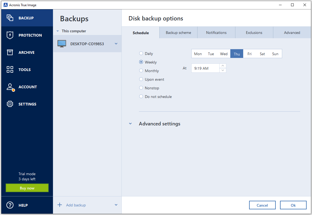Image resolution: width=312 pixels, height=215 pixels.
Task: Select the Weekly schedule option
Action: click(x=141, y=62)
